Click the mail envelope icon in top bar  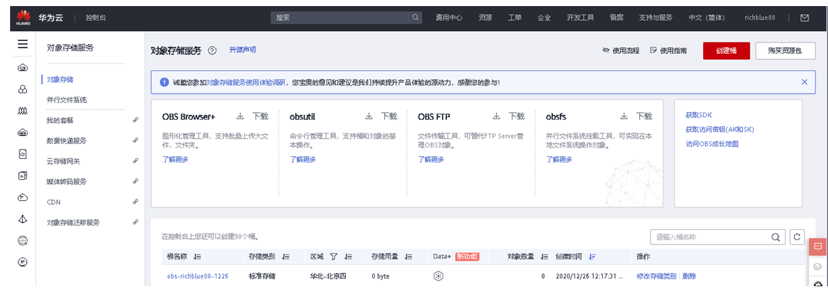pos(804,18)
